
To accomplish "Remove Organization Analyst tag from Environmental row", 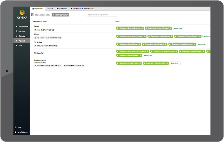I will 141,63.
